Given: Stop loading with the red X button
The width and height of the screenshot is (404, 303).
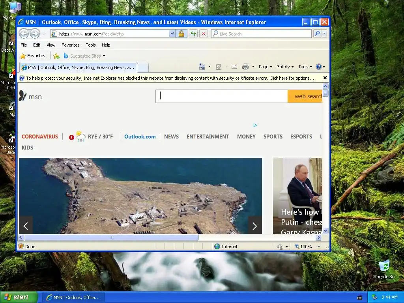Looking at the screenshot, I should pos(204,34).
